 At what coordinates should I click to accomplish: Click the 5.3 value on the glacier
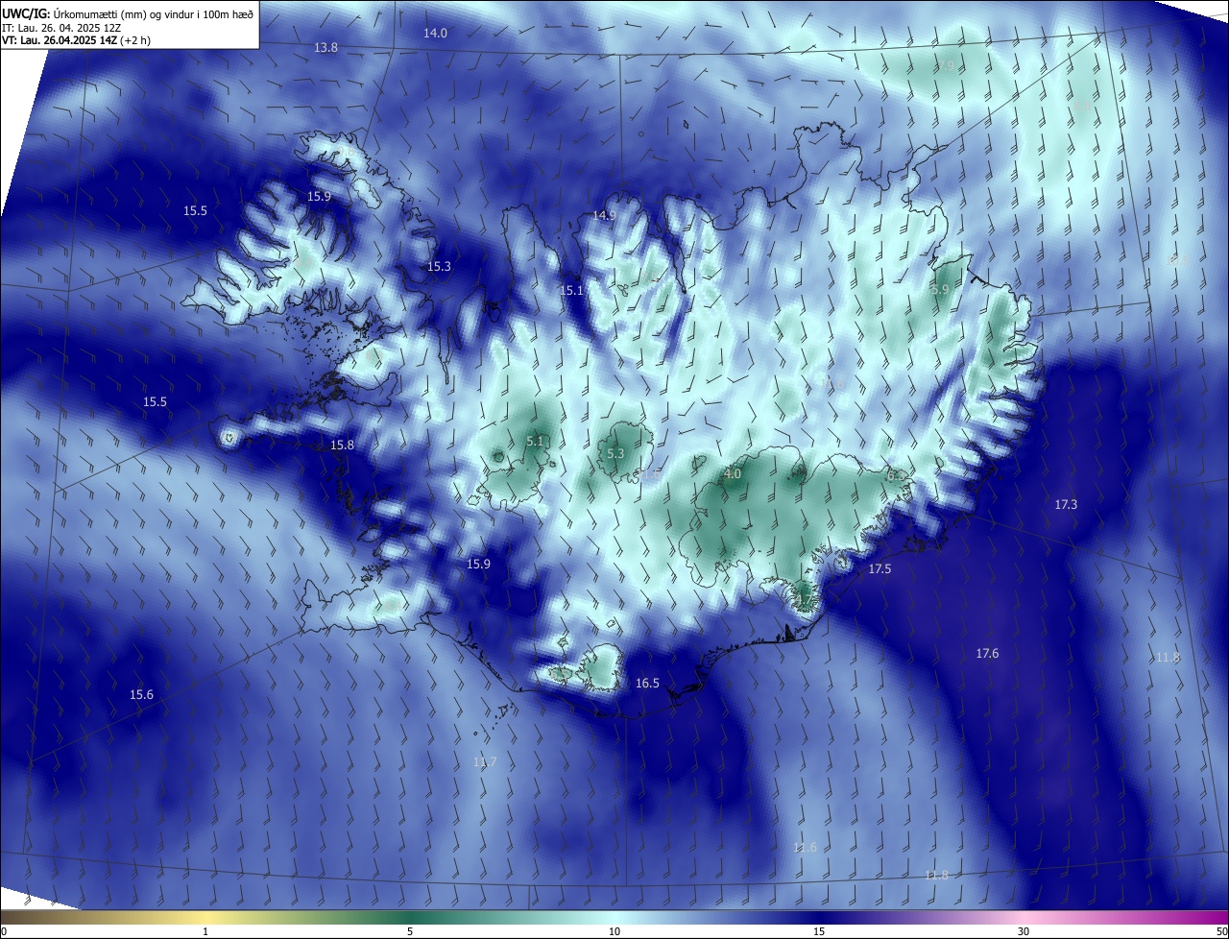coord(616,454)
